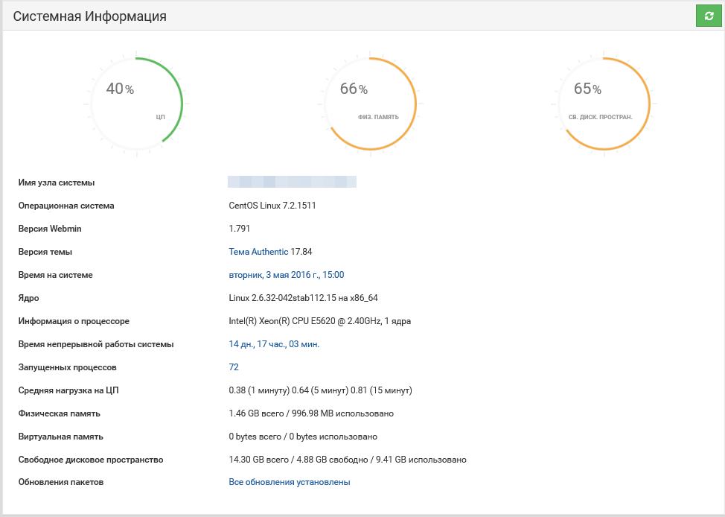Click the physical memory usage text
The width and height of the screenshot is (725, 517).
click(311, 413)
